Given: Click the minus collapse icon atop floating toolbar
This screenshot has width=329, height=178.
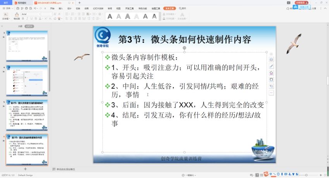Looking at the screenshot, I should pyautogui.click(x=271, y=54).
